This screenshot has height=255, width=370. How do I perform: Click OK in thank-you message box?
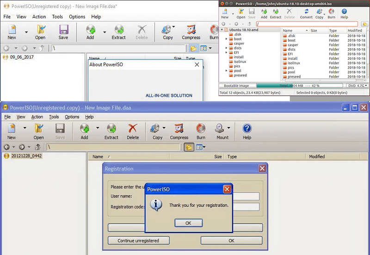pos(188,223)
